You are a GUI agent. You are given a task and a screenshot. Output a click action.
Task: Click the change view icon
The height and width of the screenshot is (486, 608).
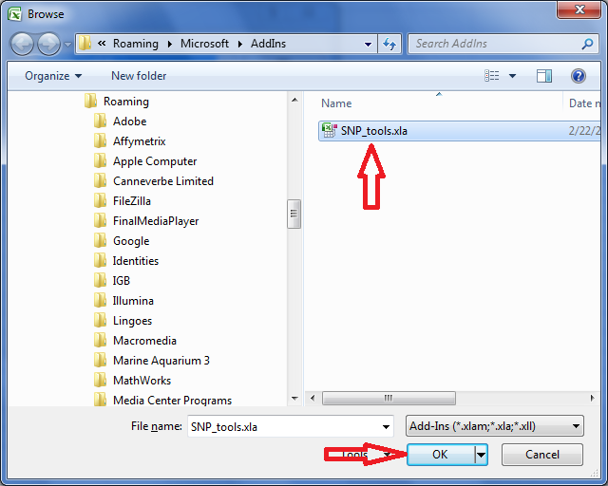pyautogui.click(x=492, y=76)
